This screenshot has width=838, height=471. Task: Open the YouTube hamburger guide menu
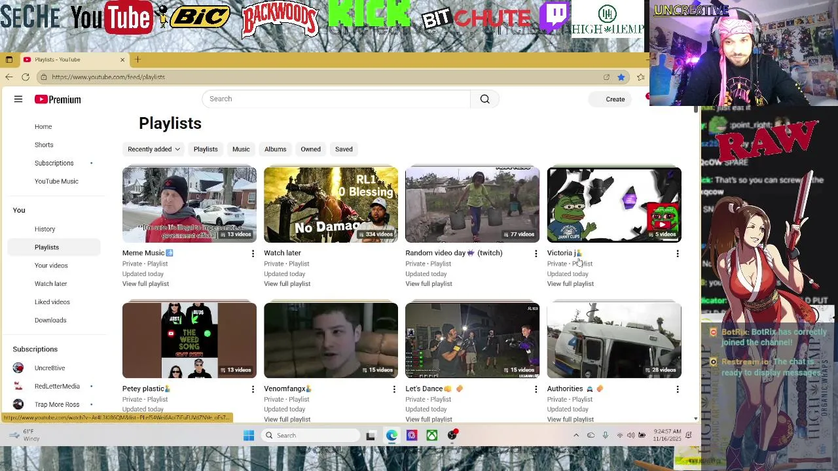(18, 99)
